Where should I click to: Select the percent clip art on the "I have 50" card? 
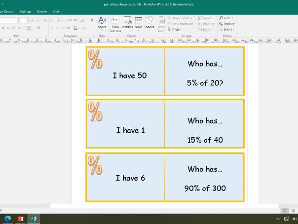point(95,60)
